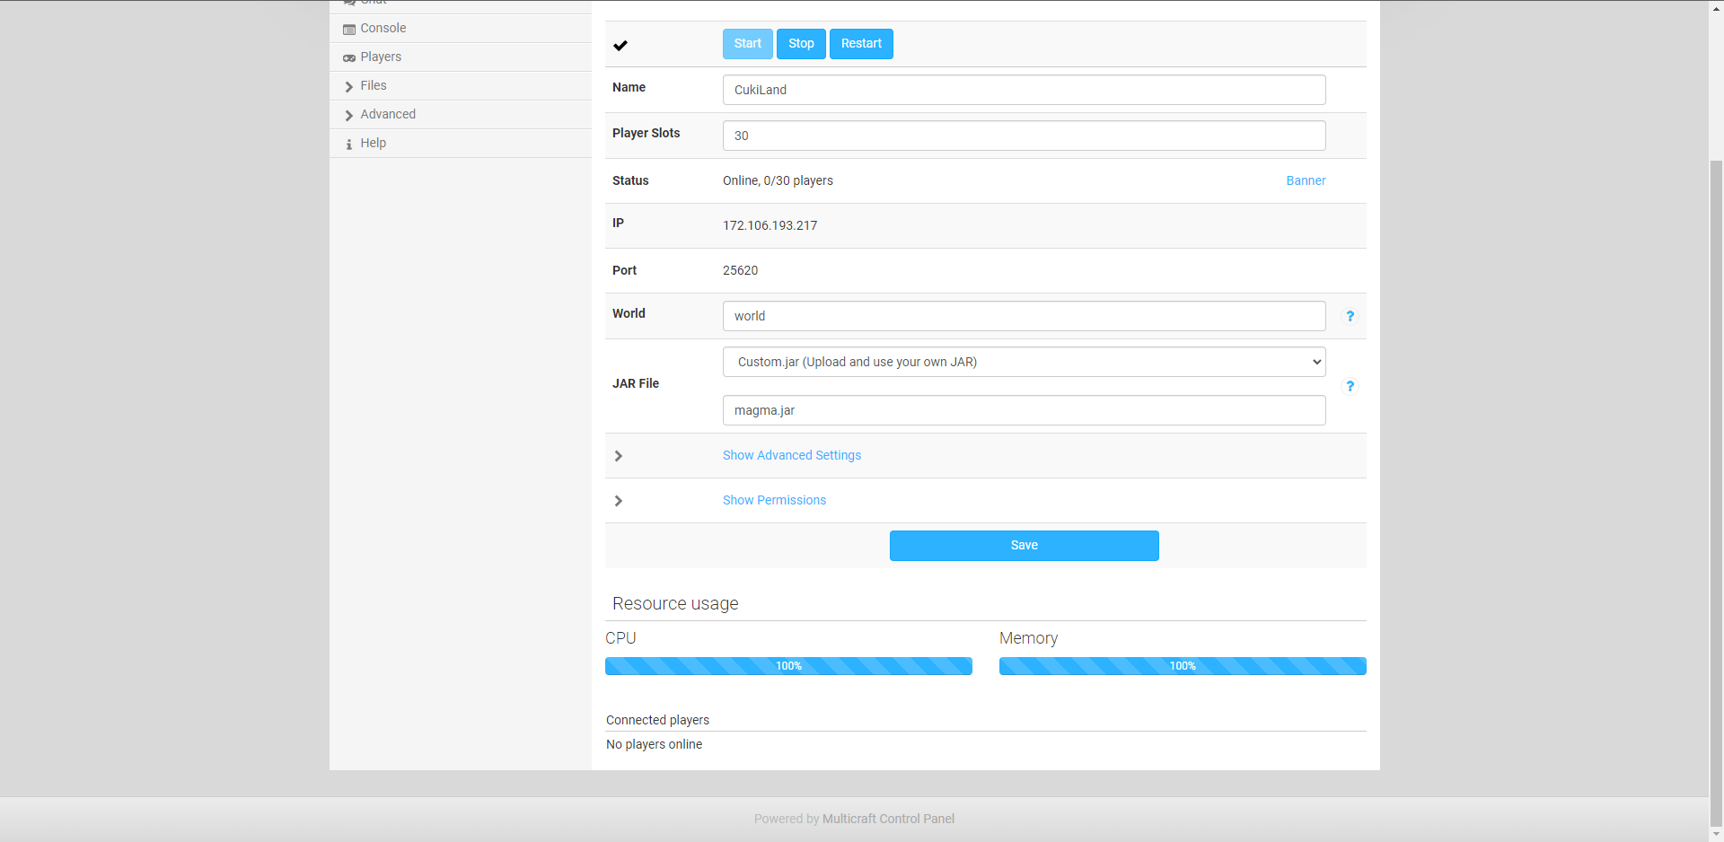Click the chevron beside Show Permissions
Image resolution: width=1724 pixels, height=842 pixels.
coord(619,501)
